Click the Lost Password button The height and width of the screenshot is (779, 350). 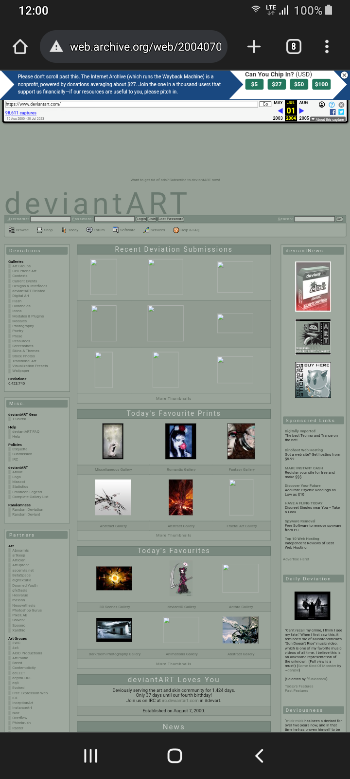click(x=171, y=219)
